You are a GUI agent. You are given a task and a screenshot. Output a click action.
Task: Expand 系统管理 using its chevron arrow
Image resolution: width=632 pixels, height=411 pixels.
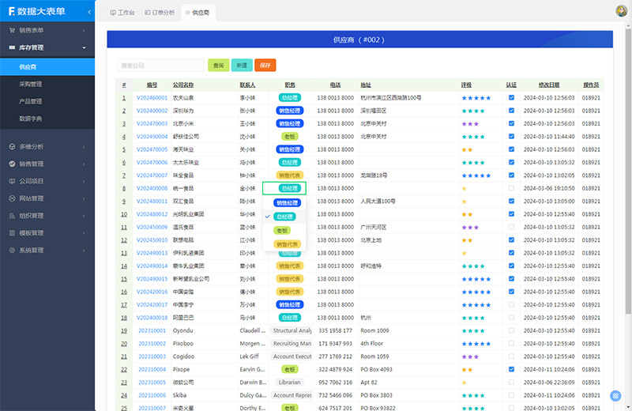coord(84,251)
